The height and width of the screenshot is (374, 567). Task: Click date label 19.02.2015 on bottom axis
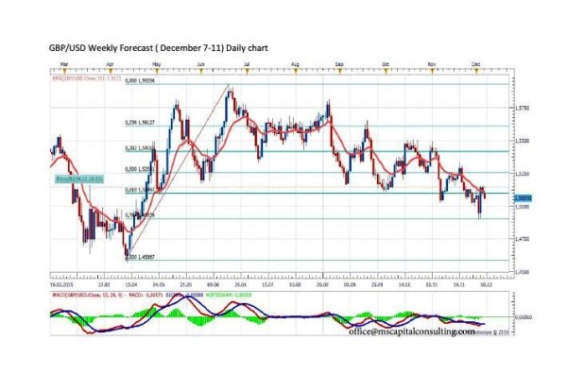tap(61, 285)
